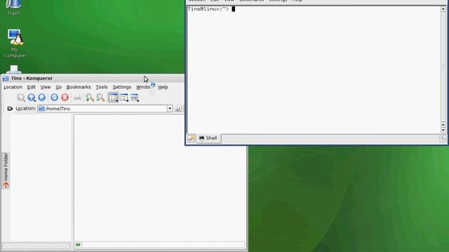Open the Edit menu in Konqueror
449x252 pixels.
31,87
